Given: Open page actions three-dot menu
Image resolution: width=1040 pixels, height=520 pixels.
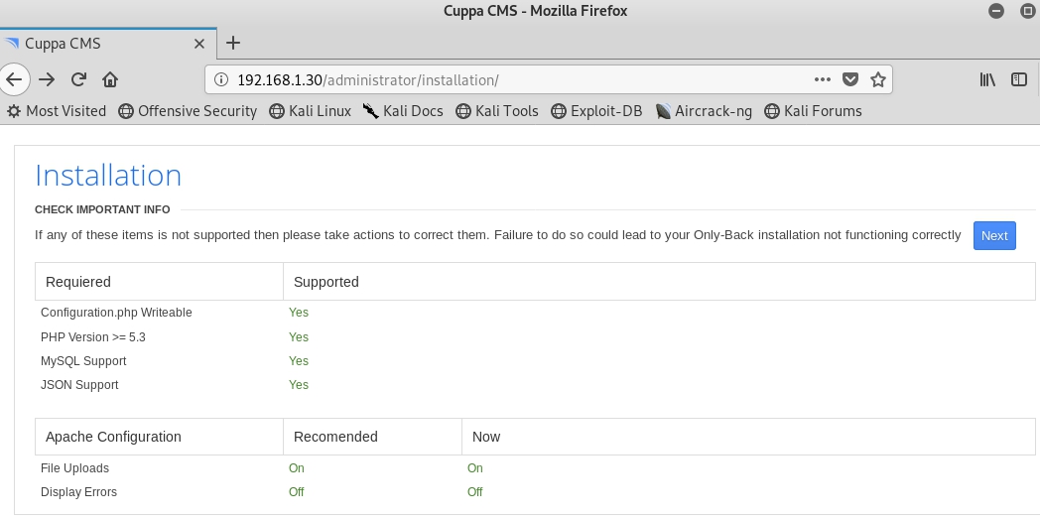Looking at the screenshot, I should click(823, 79).
